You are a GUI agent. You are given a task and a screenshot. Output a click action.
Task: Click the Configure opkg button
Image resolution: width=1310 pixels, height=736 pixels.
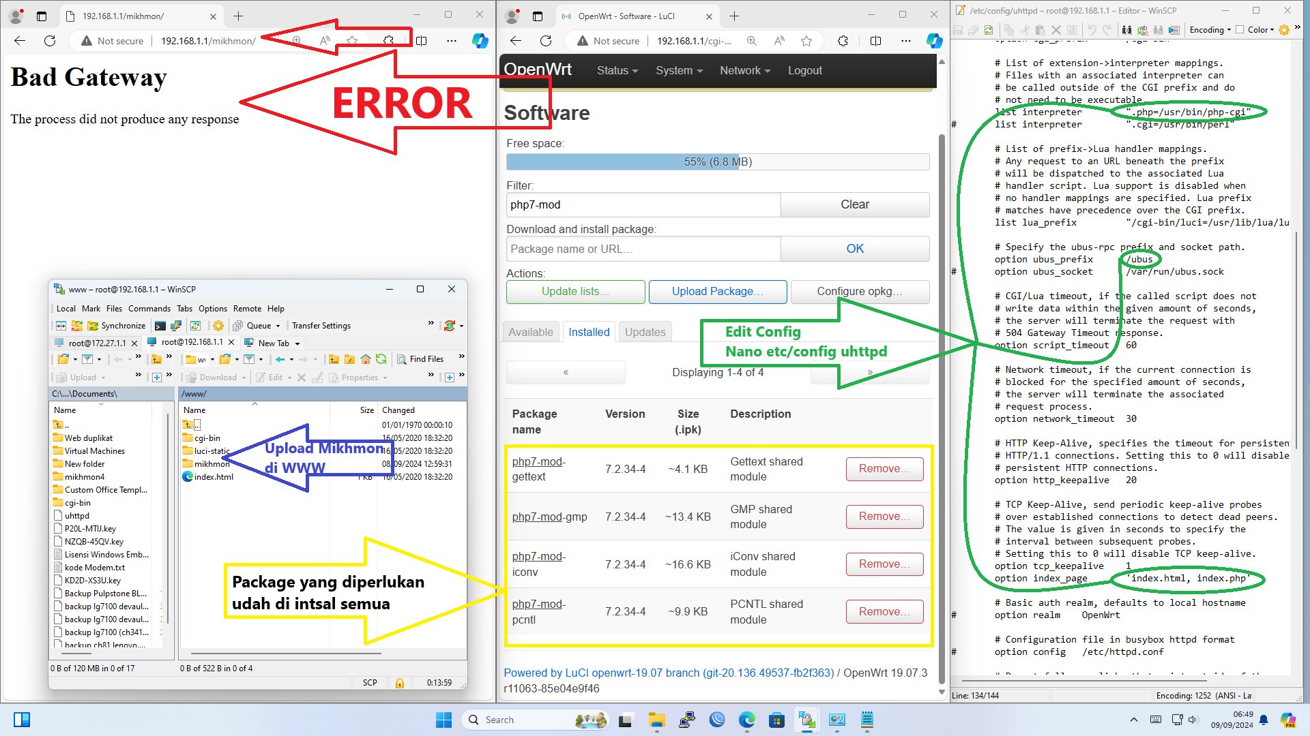click(x=859, y=292)
